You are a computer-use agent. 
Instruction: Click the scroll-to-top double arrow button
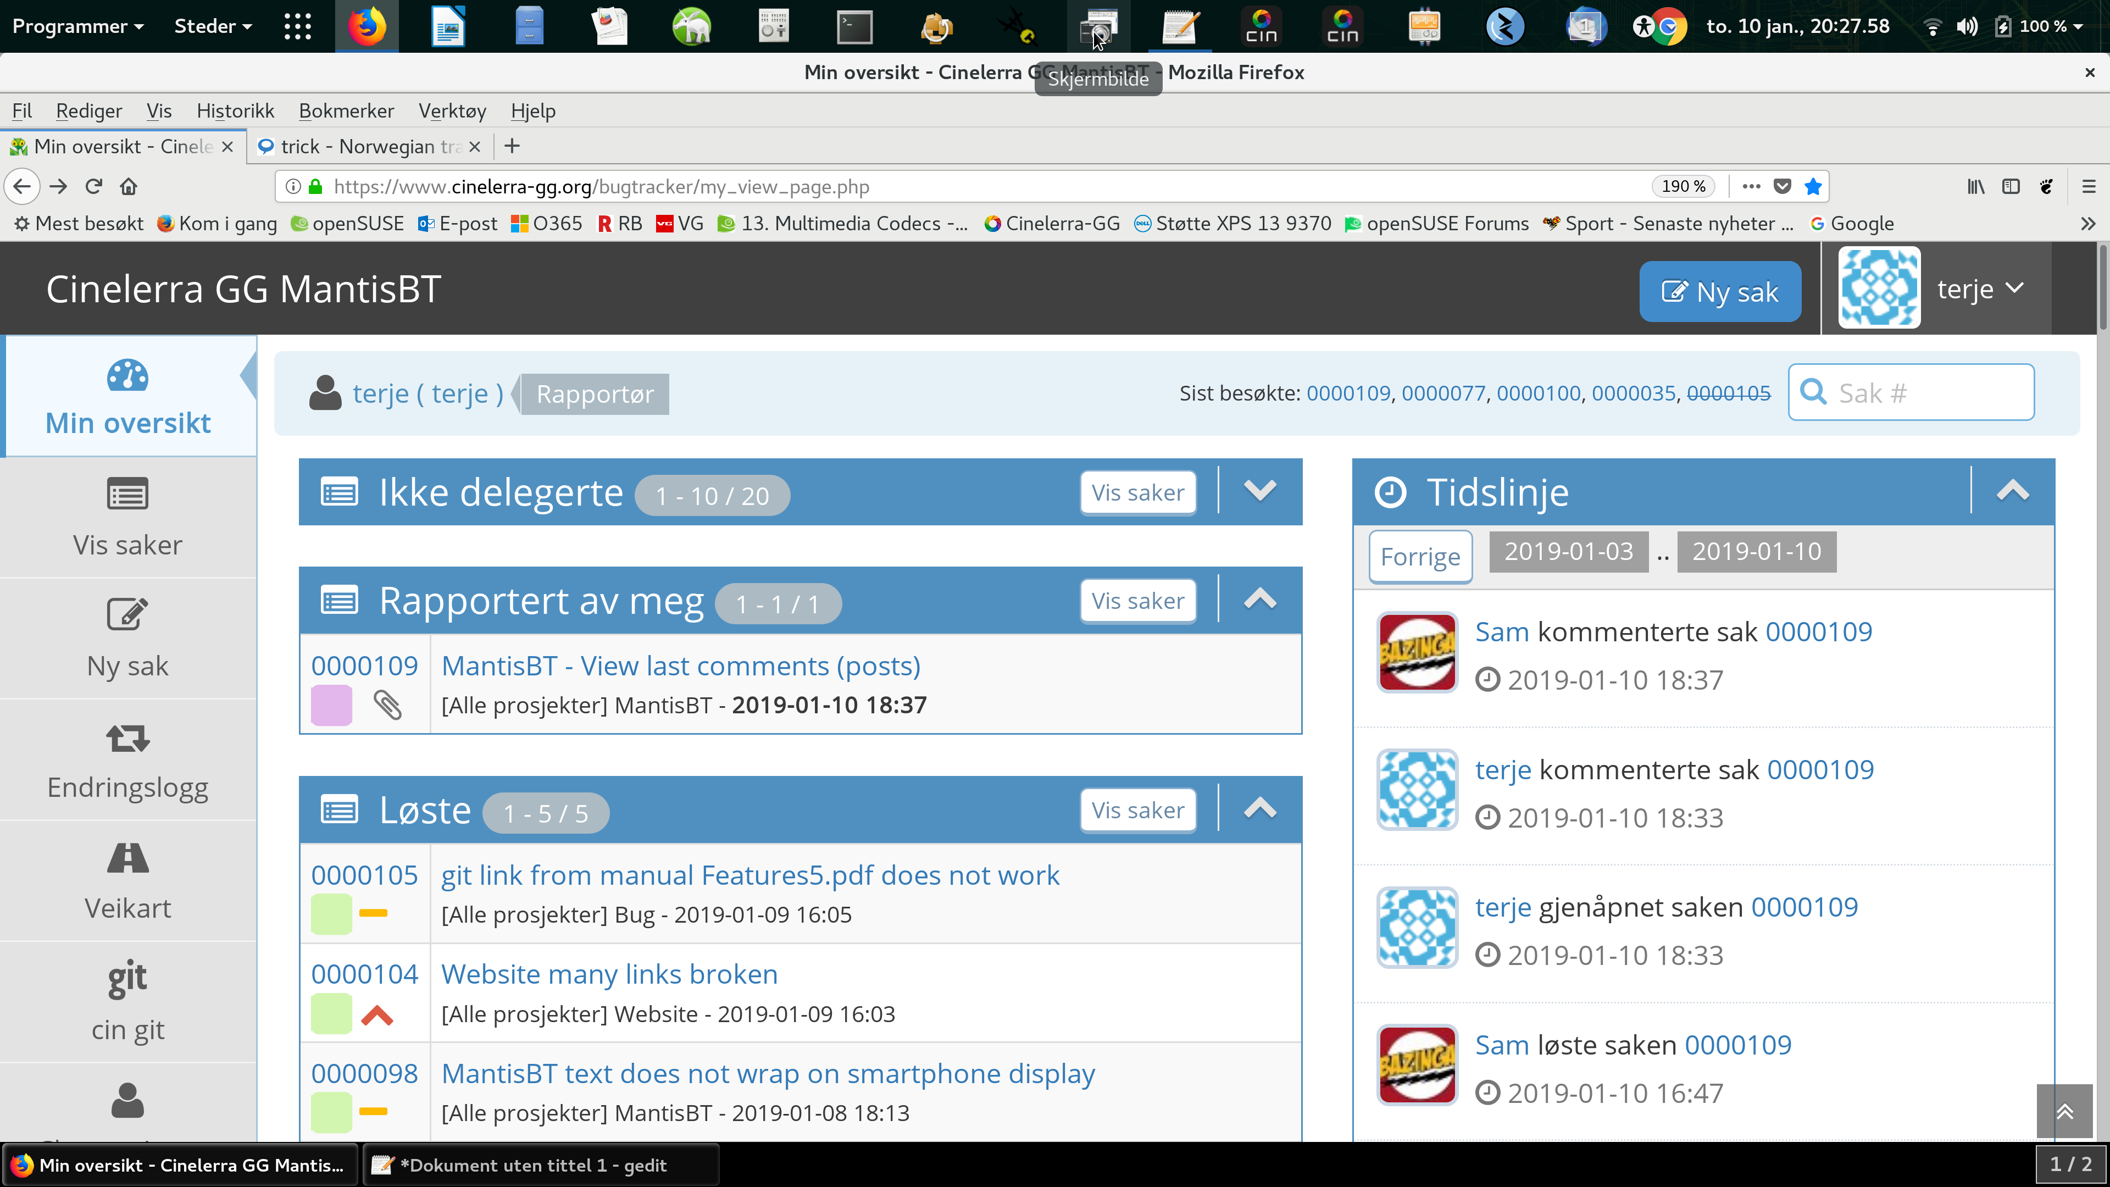click(x=2064, y=1112)
